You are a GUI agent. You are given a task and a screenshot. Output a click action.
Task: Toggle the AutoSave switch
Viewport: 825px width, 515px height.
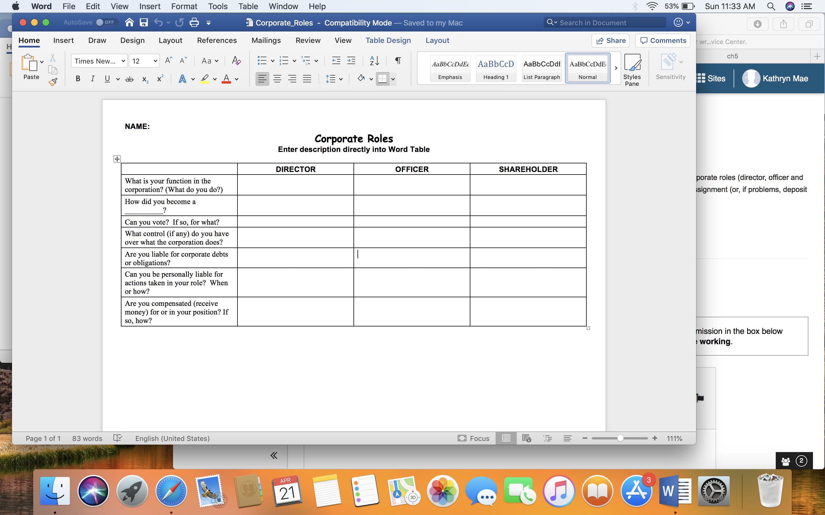106,23
